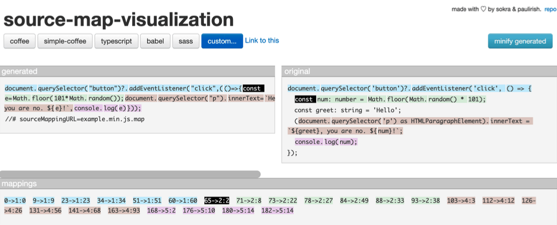Viewport: 557px width, 225px height.
Task: Select mapping 141->4:68
Action: point(85,210)
